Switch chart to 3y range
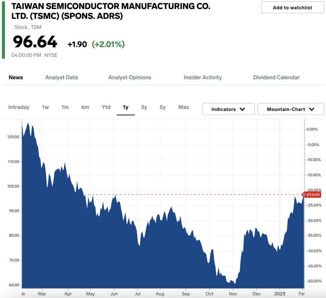This screenshot has height=298, width=326. pos(144,107)
